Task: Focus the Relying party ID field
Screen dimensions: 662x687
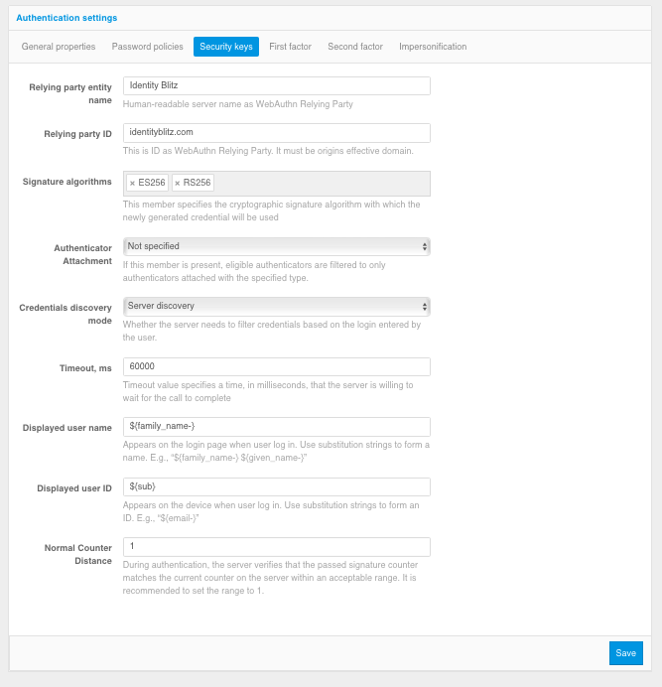Action: point(277,133)
